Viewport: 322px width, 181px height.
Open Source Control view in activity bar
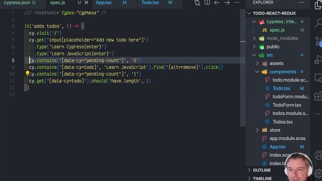click(318, 41)
